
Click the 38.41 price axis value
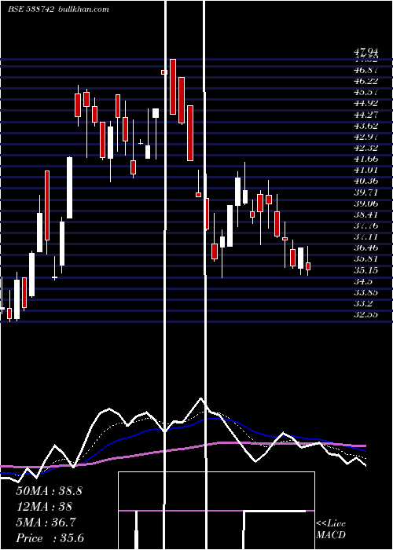[x=366, y=214]
